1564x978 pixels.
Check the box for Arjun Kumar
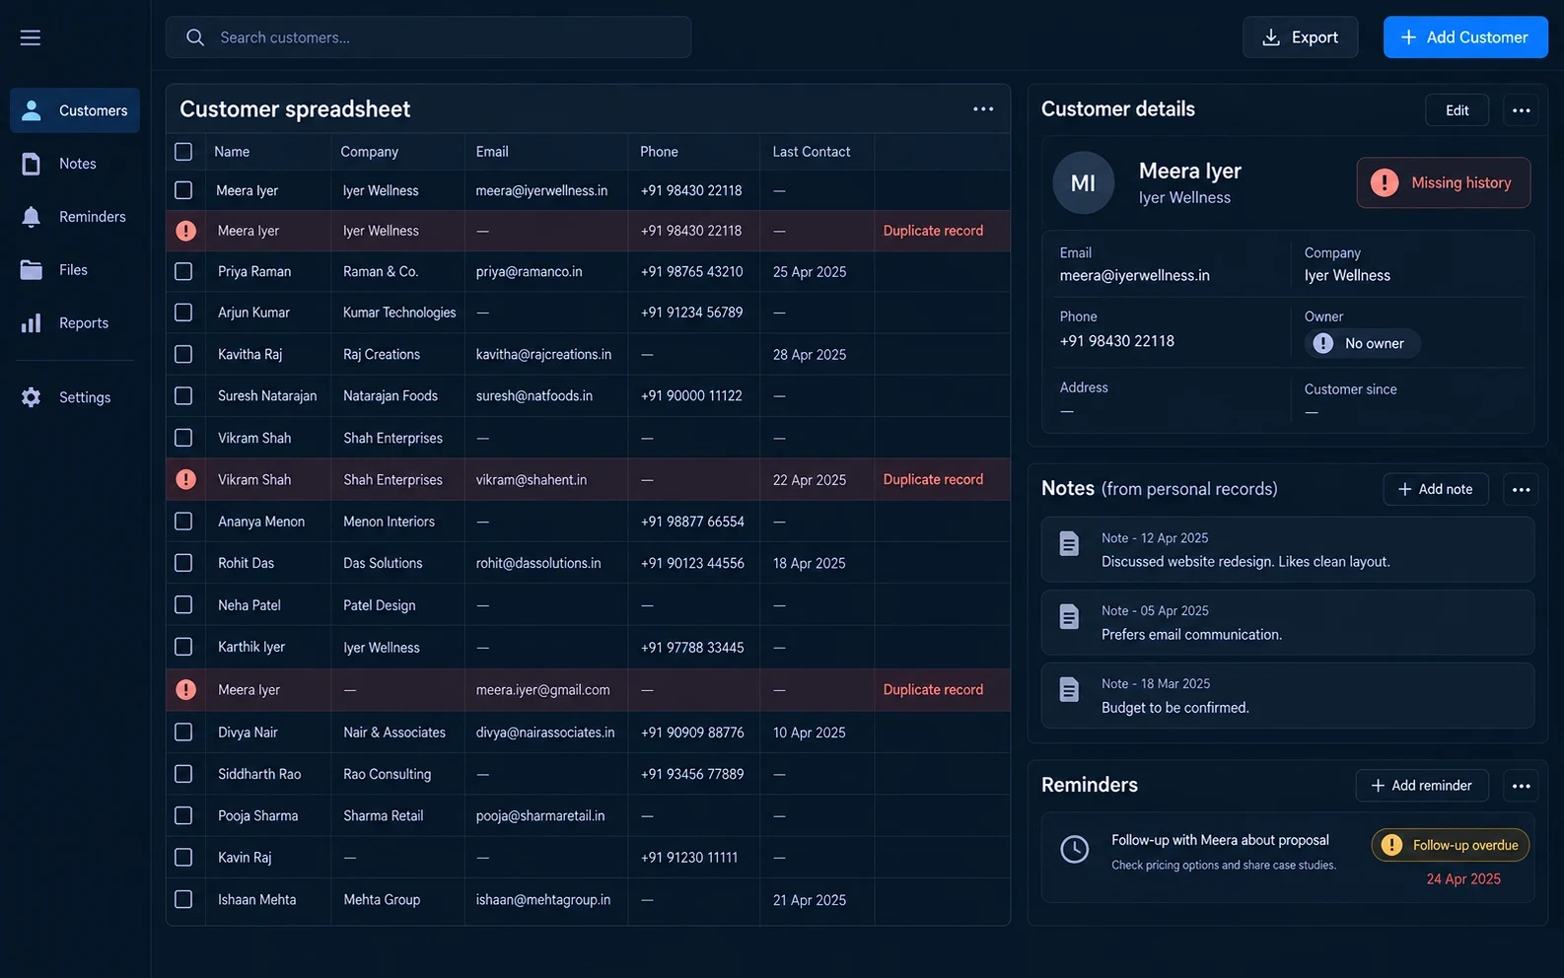[x=183, y=313]
